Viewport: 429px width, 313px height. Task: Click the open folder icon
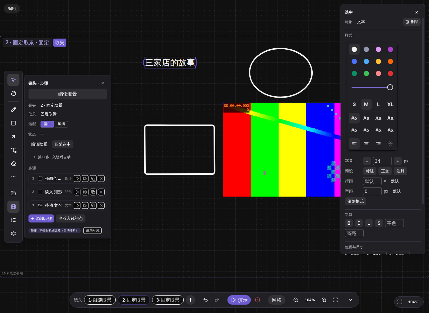(13, 193)
